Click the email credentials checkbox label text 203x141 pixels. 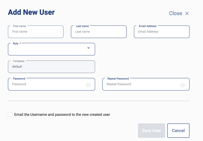coord(62,115)
